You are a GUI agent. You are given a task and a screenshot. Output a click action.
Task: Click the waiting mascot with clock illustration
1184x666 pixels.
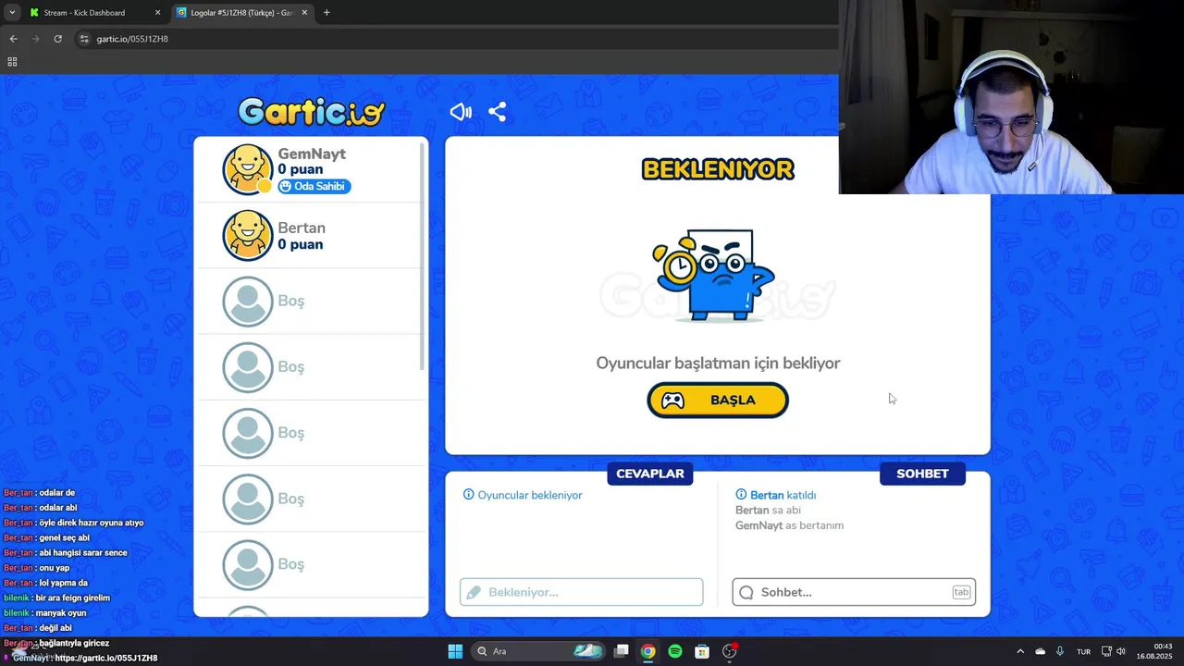point(714,274)
